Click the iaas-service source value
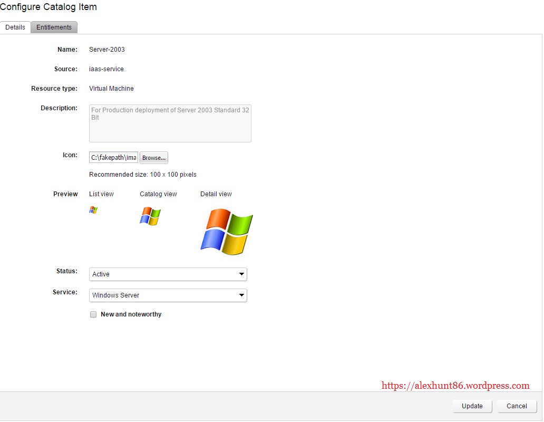 (x=106, y=69)
